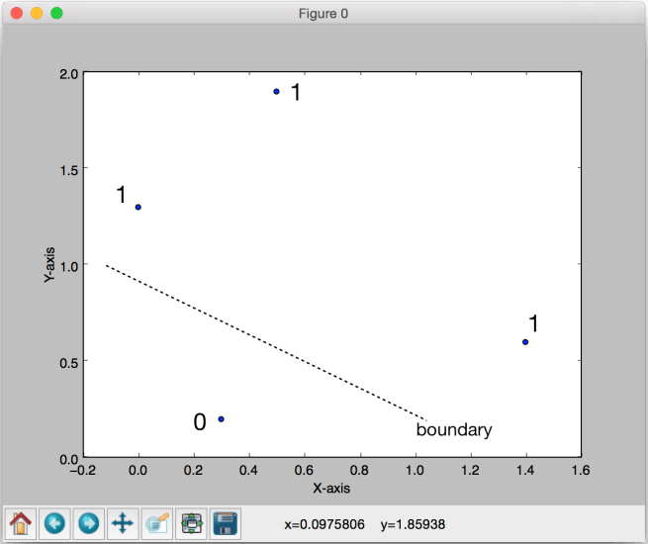The height and width of the screenshot is (544, 648).
Task: Click the y=1.85938 coordinate readout
Action: pyautogui.click(x=413, y=524)
